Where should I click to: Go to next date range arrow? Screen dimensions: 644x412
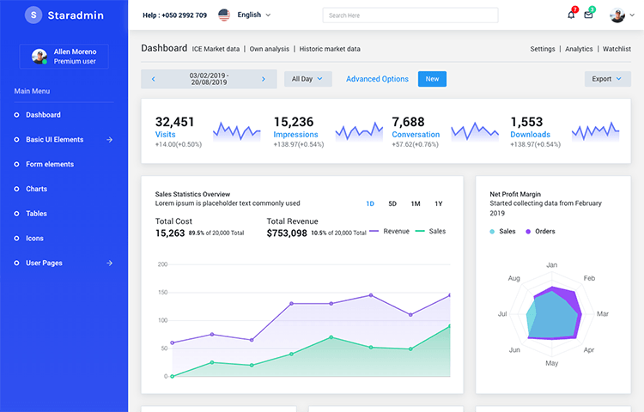point(264,79)
